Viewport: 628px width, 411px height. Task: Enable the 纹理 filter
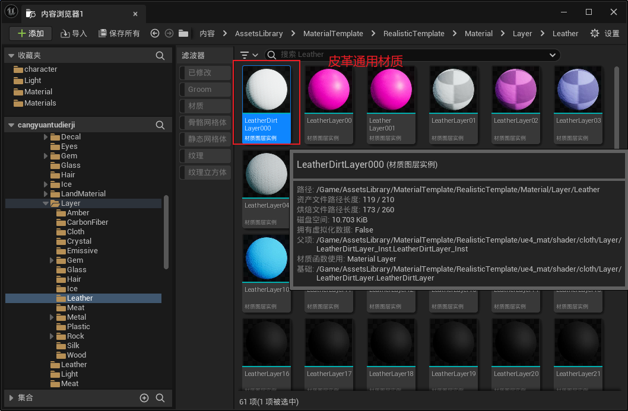tap(205, 156)
